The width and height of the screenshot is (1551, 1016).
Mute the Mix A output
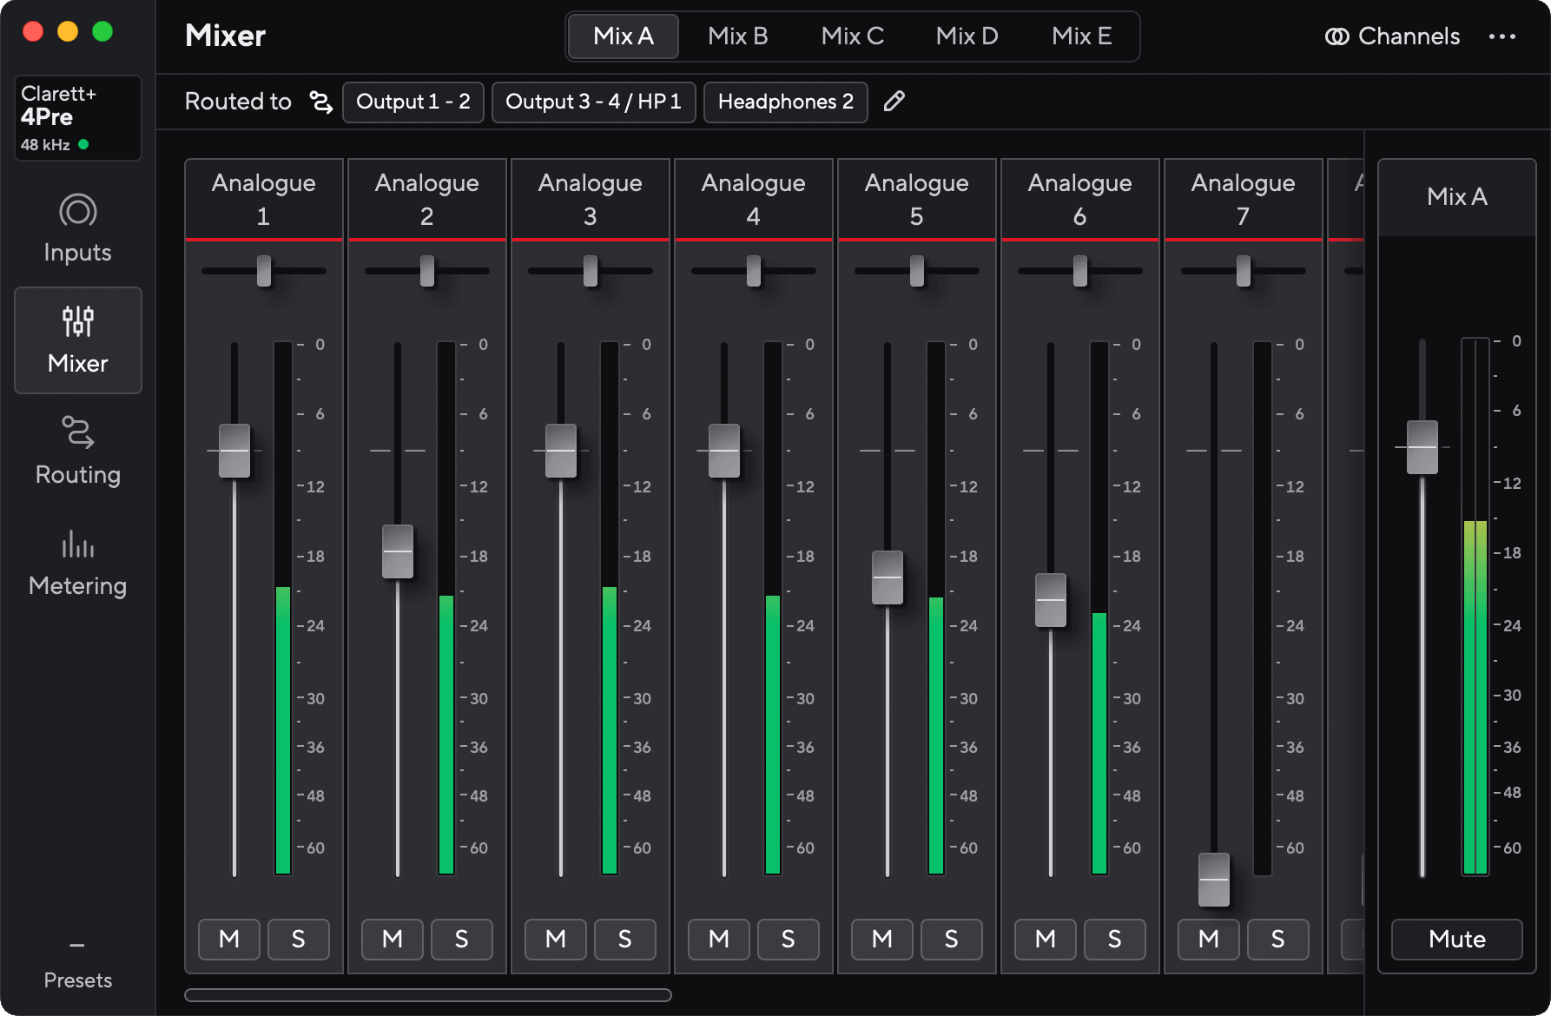[x=1457, y=939]
